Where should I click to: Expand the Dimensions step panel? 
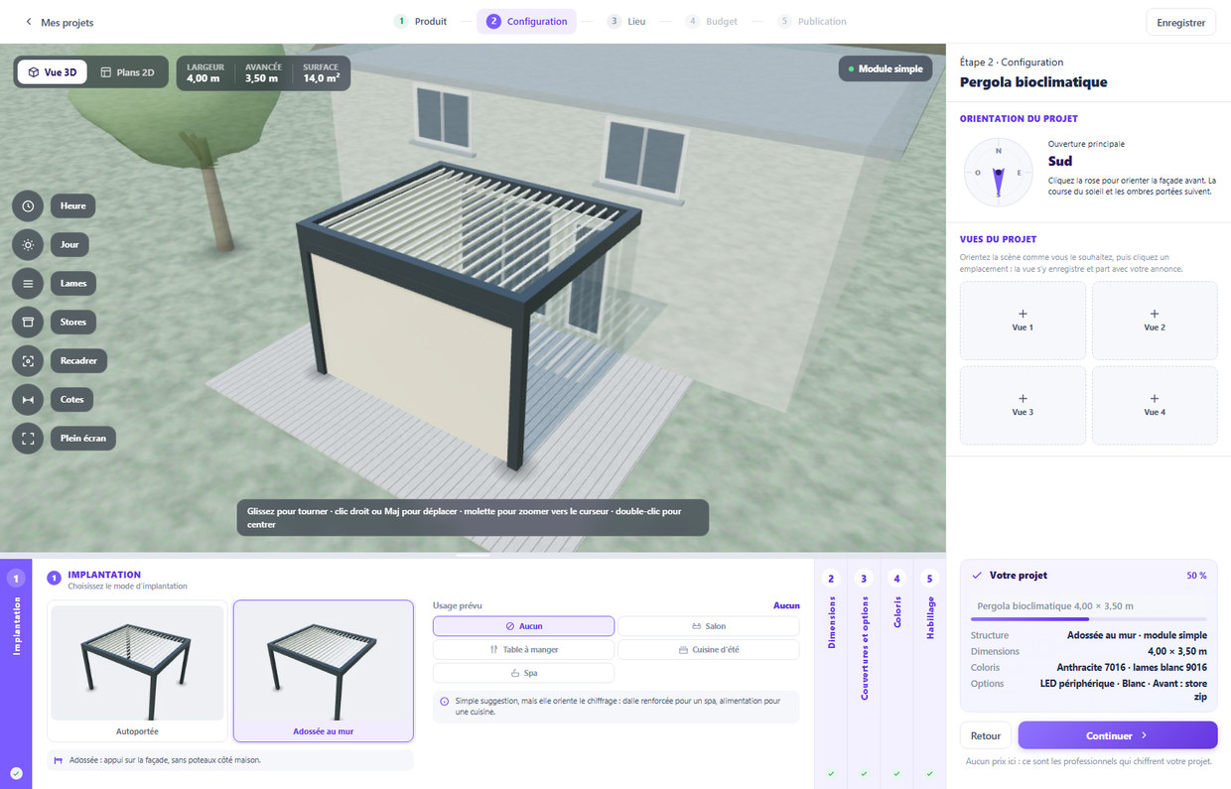tap(831, 675)
